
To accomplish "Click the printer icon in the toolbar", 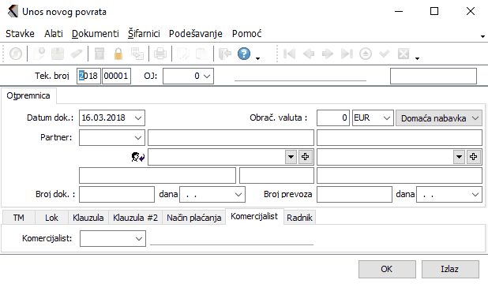I will (160, 54).
